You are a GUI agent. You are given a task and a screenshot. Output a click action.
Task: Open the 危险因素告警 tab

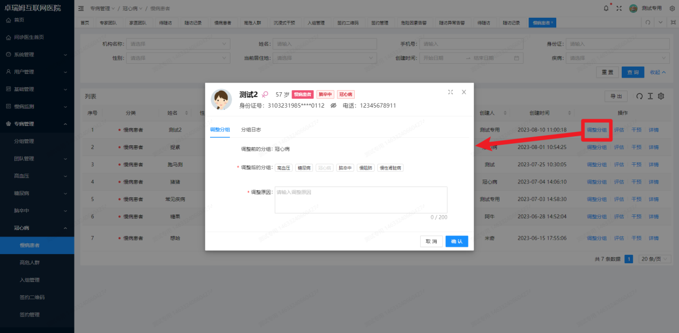tap(414, 23)
